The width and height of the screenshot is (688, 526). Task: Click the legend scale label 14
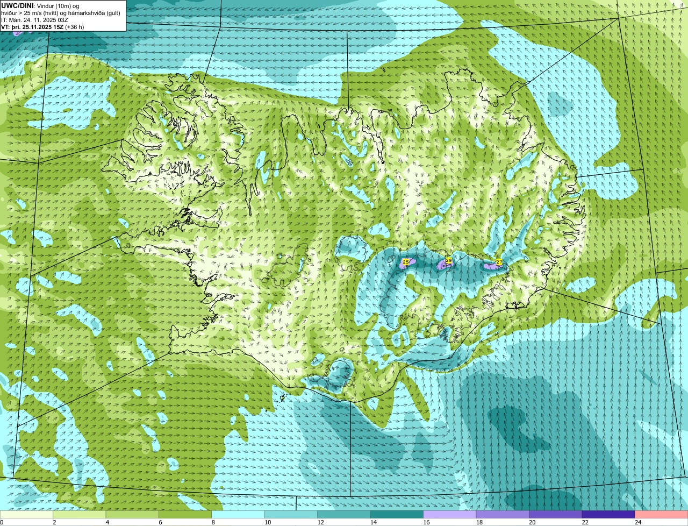(373, 522)
